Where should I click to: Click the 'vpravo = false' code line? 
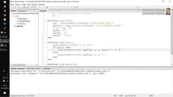[x=62, y=35]
